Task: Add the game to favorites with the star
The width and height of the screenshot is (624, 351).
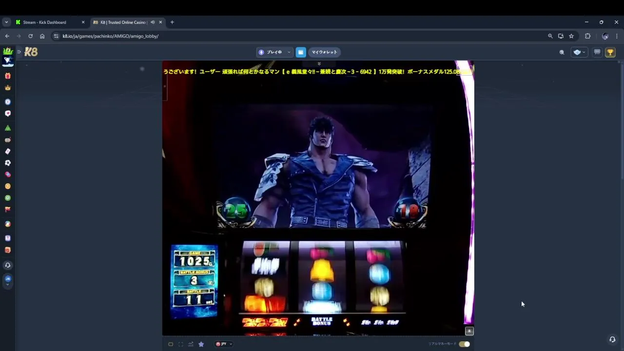Action: (201, 344)
